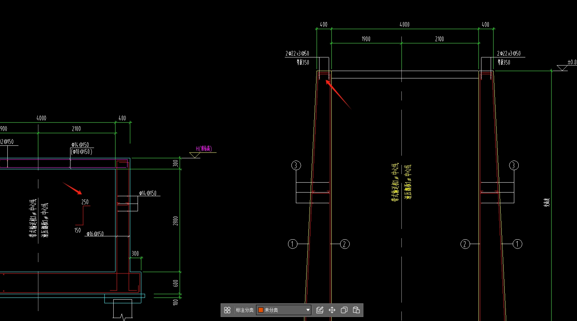This screenshot has height=321, width=577.
Task: Select the Φ16@150 rebar annotation
Action: 95,234
